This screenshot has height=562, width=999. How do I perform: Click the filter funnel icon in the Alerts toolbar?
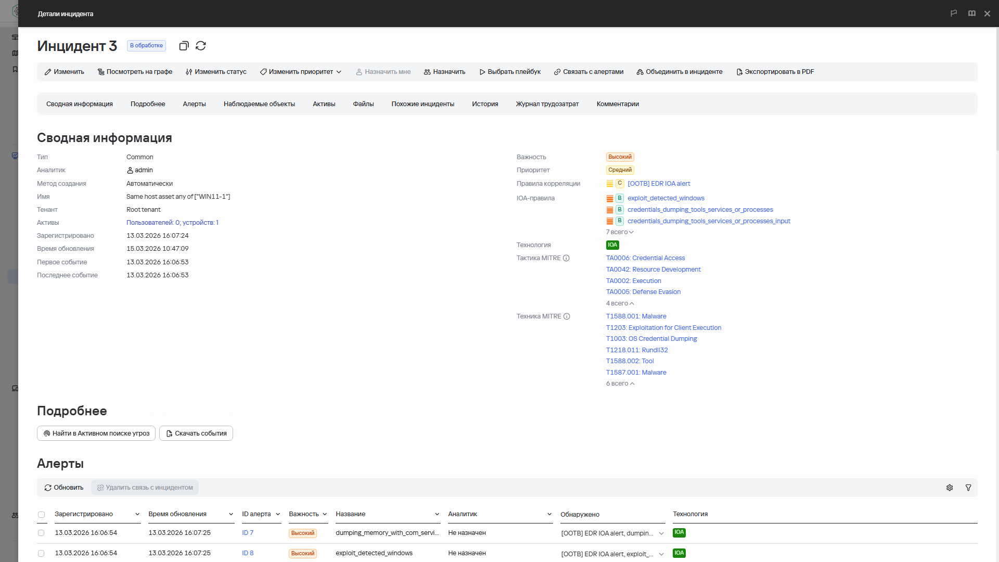968,488
